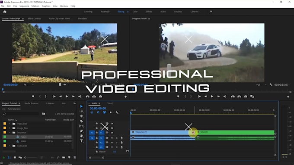Switch Project panel to List View
Viewport: 294px width, 165px height.
[x=9, y=158]
